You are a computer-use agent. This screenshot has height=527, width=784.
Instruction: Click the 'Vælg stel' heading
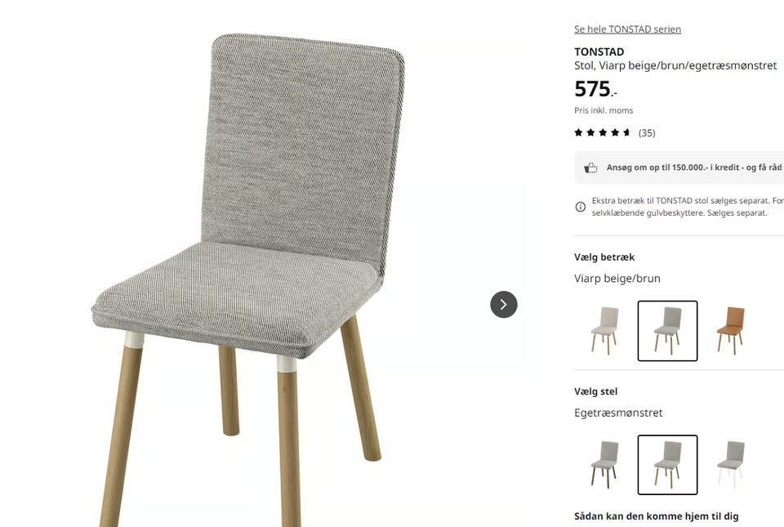(x=596, y=391)
